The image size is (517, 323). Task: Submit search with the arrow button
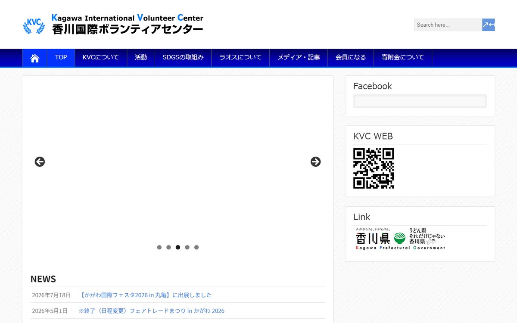(x=489, y=25)
